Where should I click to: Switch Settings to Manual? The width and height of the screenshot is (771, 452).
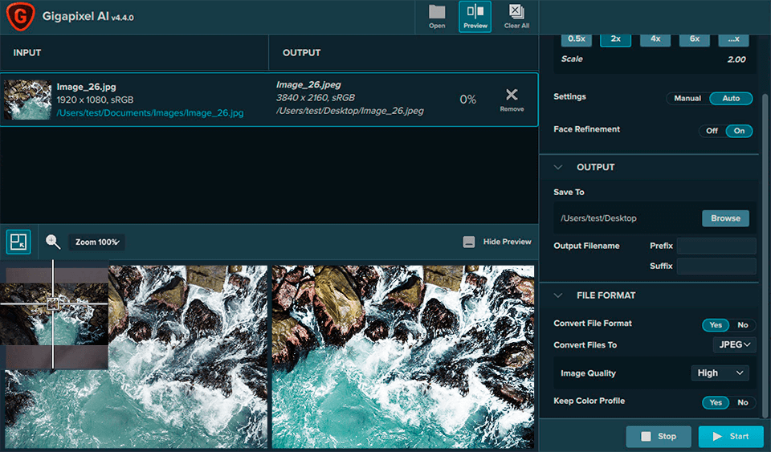[x=687, y=98]
